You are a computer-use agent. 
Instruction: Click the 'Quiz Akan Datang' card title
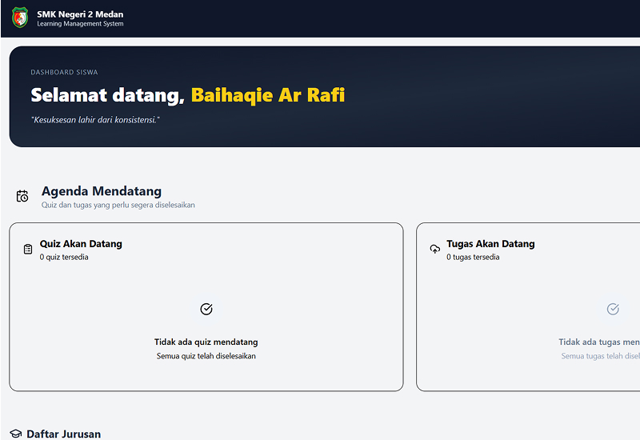point(81,244)
